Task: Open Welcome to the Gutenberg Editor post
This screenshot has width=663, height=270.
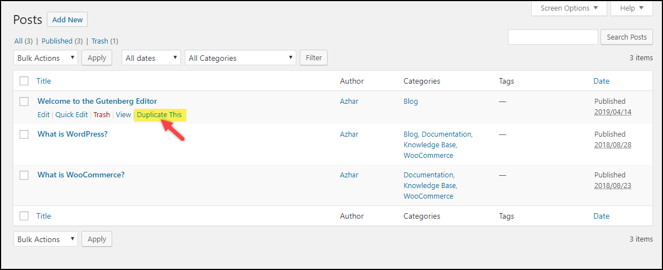Action: 97,101
